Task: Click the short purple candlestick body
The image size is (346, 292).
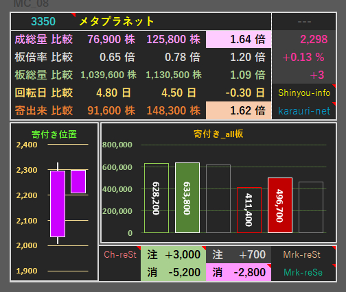Action: 78,182
